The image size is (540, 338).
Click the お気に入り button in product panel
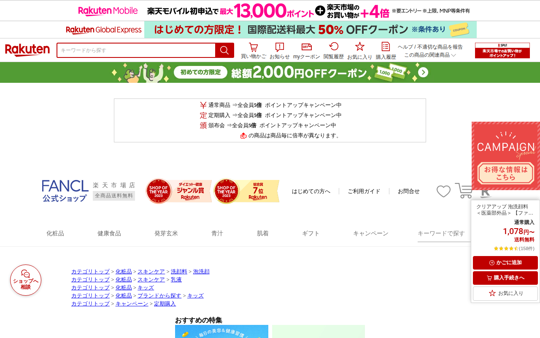pyautogui.click(x=505, y=293)
